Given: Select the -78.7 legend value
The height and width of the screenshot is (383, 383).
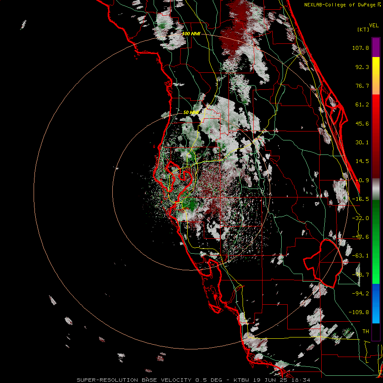Looking at the screenshot, I should tap(360, 275).
